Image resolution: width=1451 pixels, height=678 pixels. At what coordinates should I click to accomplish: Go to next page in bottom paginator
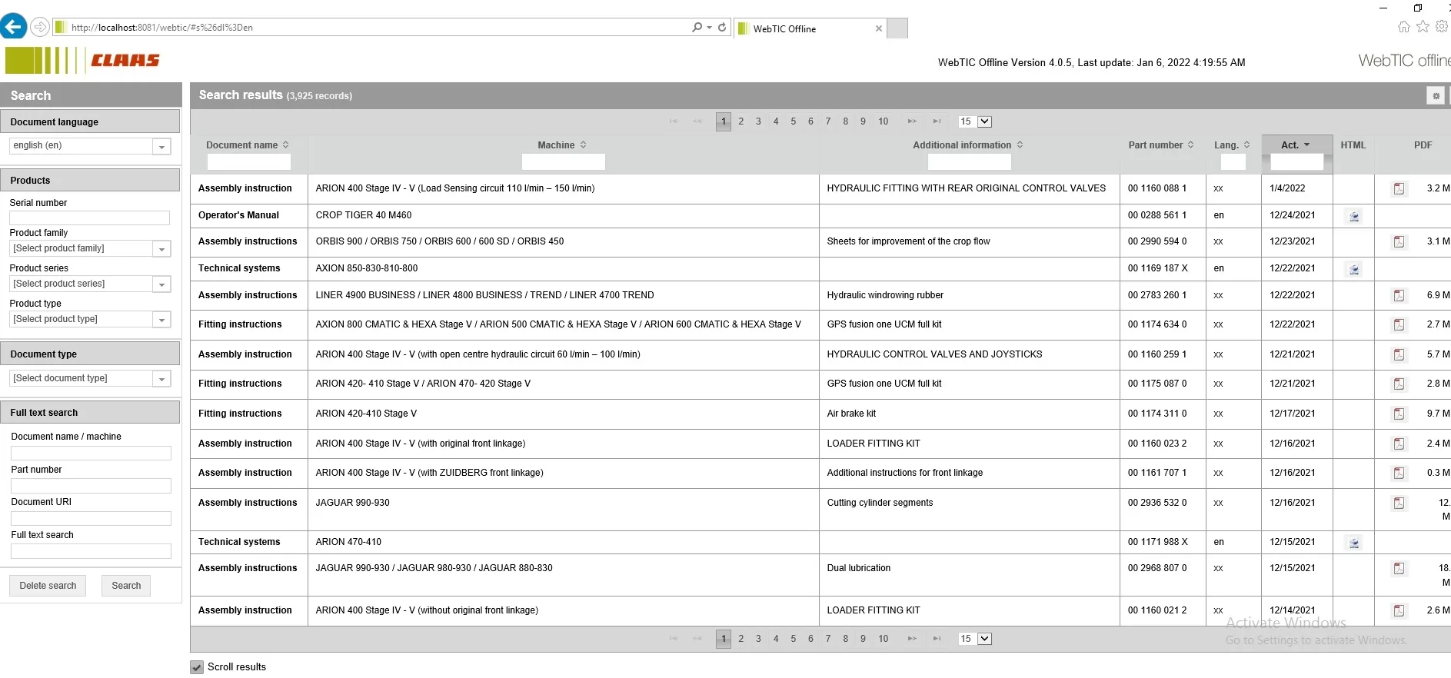[912, 639]
